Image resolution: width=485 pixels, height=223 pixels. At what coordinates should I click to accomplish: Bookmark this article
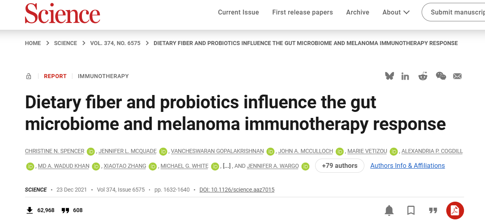(x=411, y=210)
